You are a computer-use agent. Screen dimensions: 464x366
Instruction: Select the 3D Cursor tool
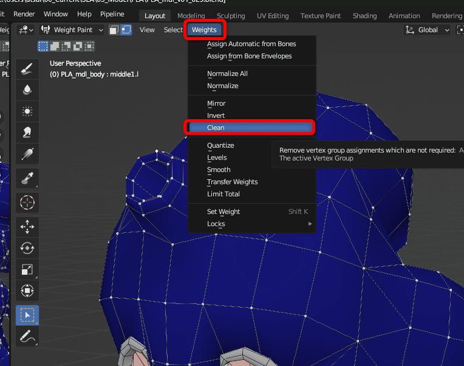pos(27,202)
